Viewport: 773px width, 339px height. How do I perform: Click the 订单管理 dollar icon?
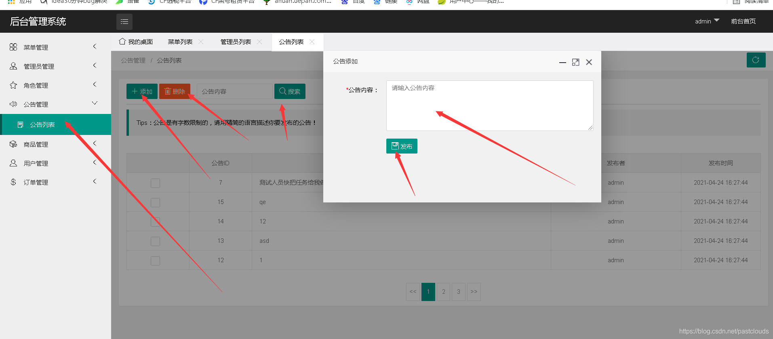(x=13, y=182)
